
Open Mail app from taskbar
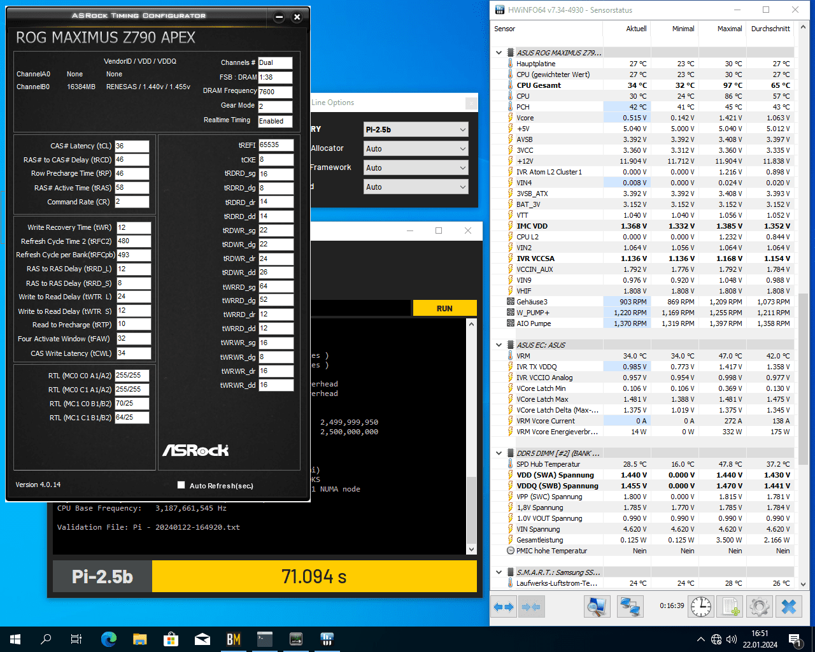(x=202, y=639)
